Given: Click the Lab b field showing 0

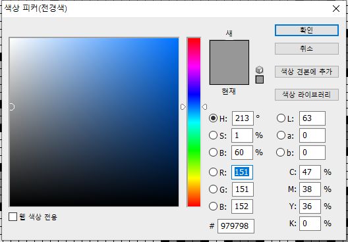Looking at the screenshot, I should pyautogui.click(x=312, y=153).
